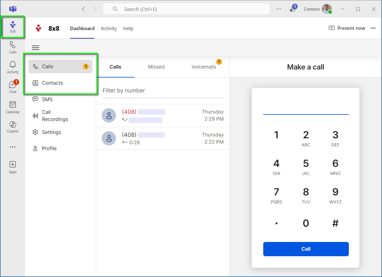
Task: Open Chat with unread badge
Action: tap(13, 87)
